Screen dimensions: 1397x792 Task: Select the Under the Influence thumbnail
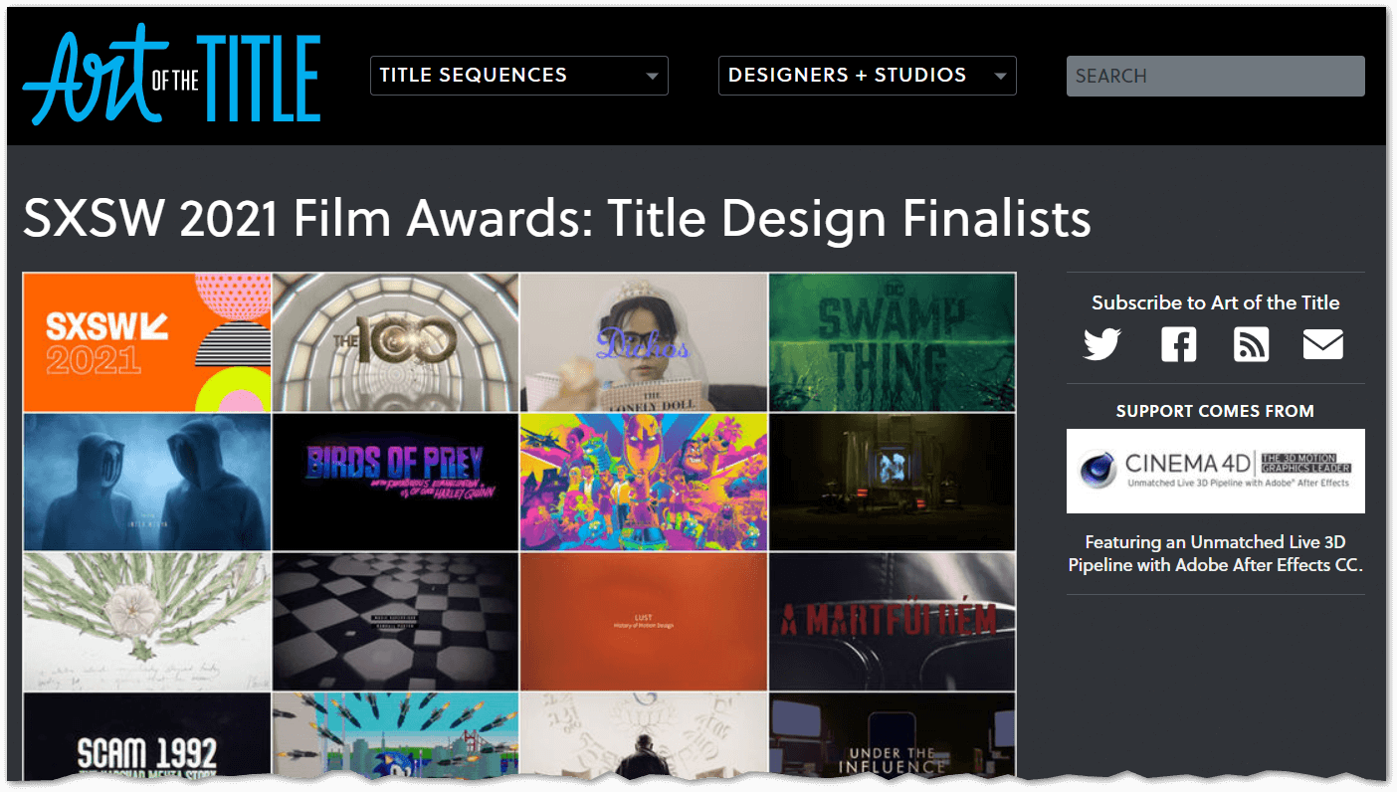pos(892,734)
